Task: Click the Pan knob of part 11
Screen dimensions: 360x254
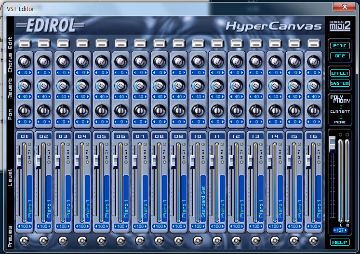Action: [x=217, y=110]
